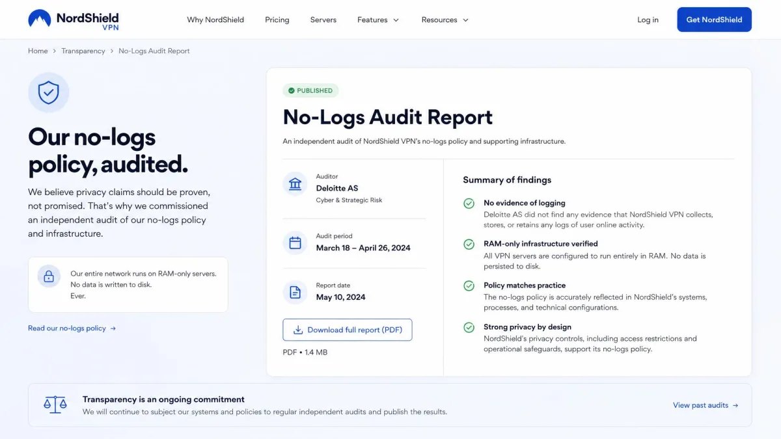Click May 10, 2024 report date
Screen dimensions: 781x439
pos(341,297)
